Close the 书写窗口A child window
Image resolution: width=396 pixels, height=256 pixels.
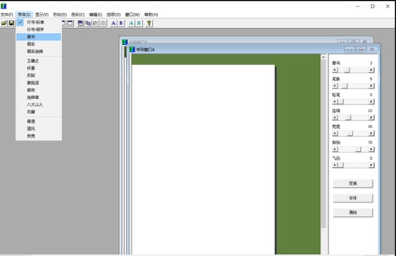coord(372,49)
